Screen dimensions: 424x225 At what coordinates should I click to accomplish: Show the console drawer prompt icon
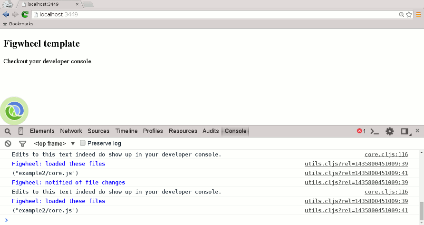pyautogui.click(x=375, y=131)
